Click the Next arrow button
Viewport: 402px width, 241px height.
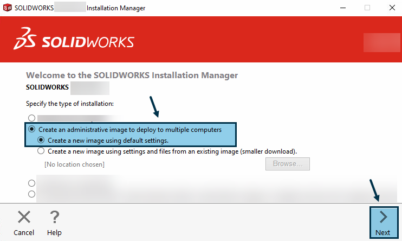382,221
